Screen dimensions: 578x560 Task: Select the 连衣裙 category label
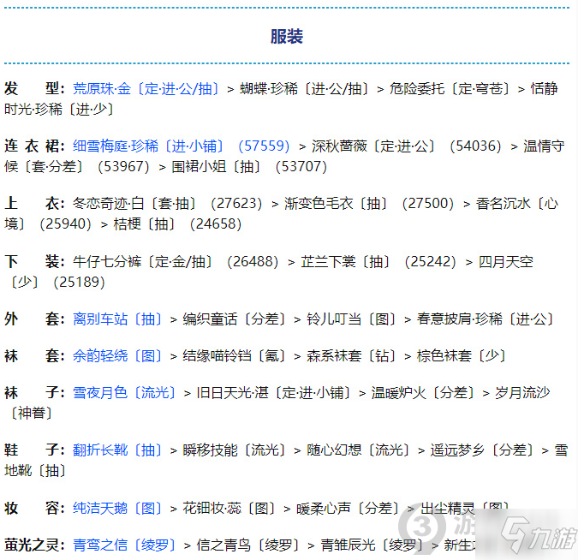(34, 146)
